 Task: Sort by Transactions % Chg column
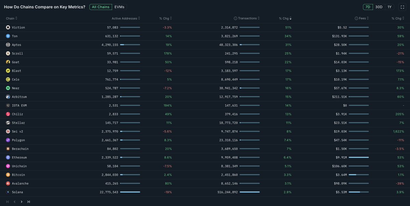point(285,18)
